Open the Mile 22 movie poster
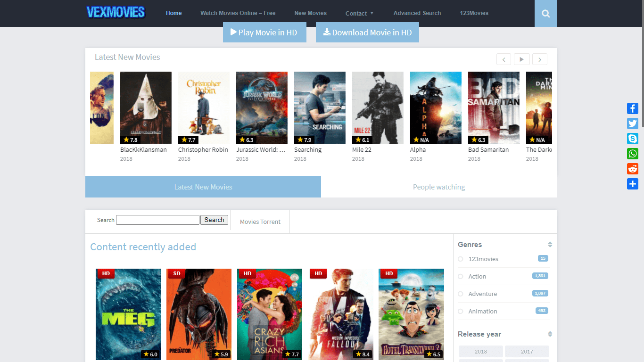The width and height of the screenshot is (644, 362). pyautogui.click(x=378, y=107)
